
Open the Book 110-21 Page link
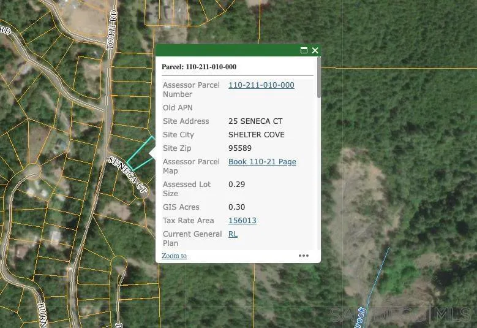(x=262, y=162)
